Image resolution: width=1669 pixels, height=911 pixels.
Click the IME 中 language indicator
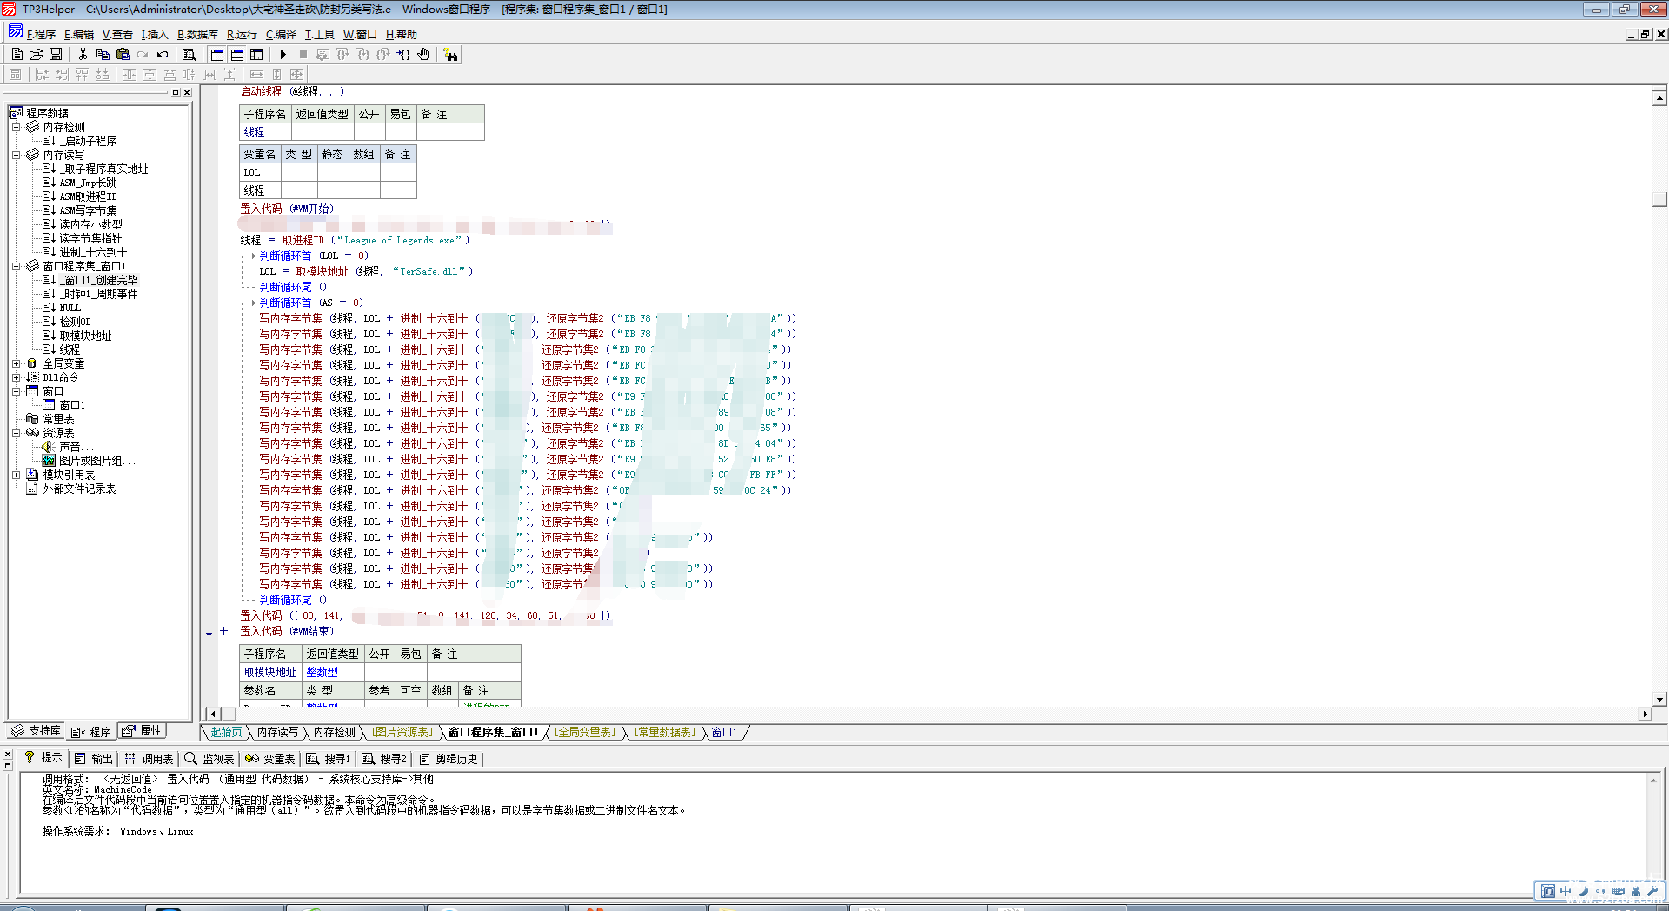pos(1566,891)
